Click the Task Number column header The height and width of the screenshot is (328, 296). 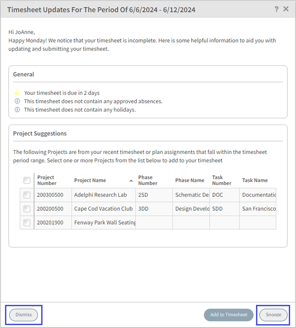coord(222,180)
